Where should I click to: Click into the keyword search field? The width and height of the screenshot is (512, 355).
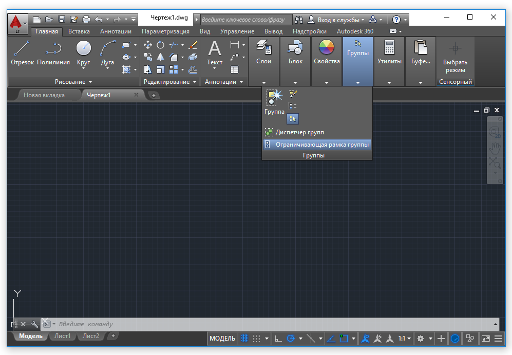click(245, 20)
